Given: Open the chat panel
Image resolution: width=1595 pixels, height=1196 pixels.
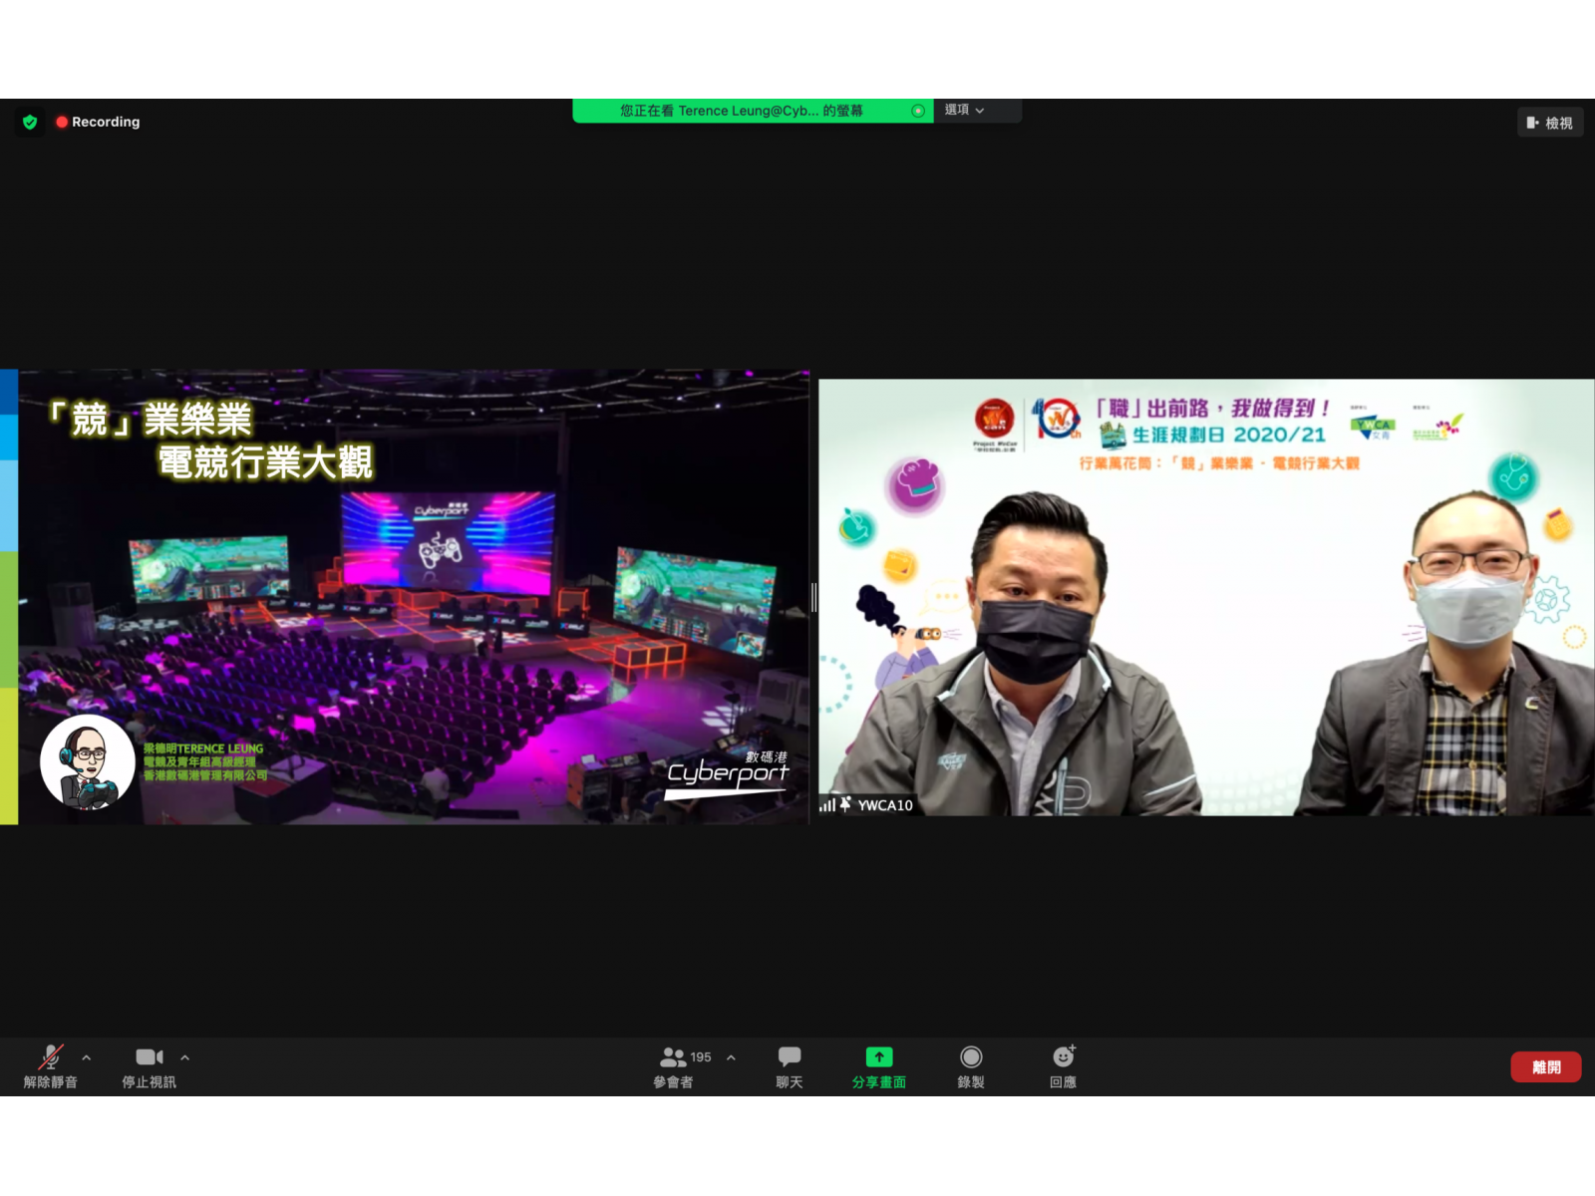Looking at the screenshot, I should coord(789,1064).
